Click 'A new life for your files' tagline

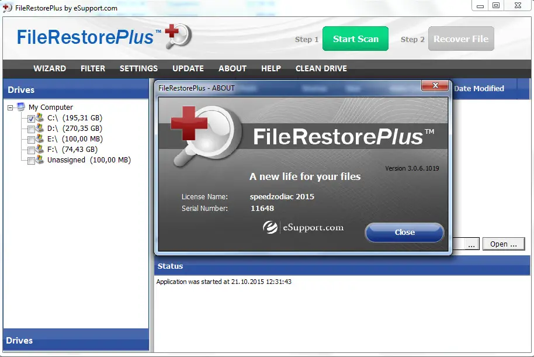(x=305, y=176)
